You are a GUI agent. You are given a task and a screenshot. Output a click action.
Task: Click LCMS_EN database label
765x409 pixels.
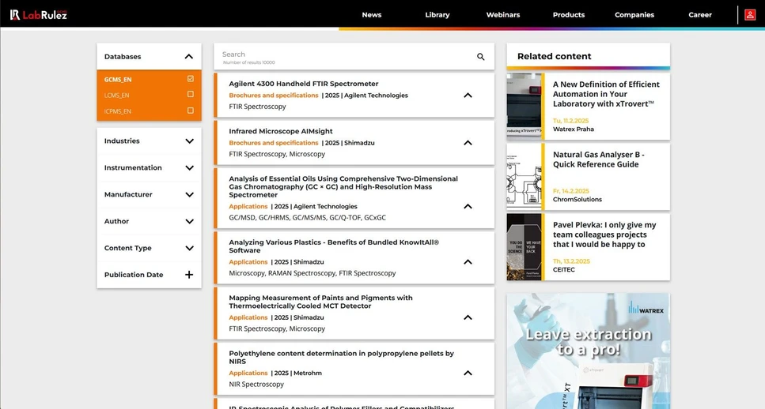point(116,96)
